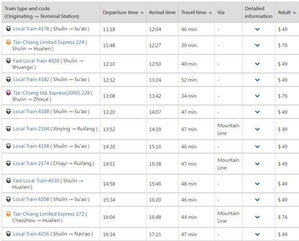Click train icon beside Local Train 4216
The image size is (299, 241).
click(x=8, y=234)
